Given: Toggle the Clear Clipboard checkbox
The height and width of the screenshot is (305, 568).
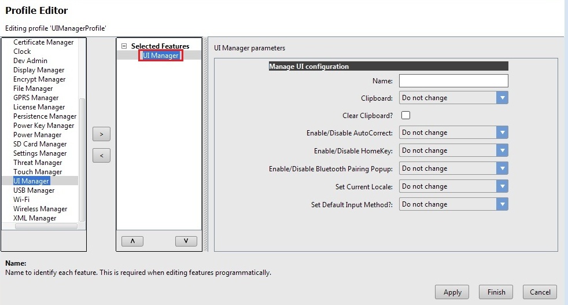Looking at the screenshot, I should point(405,115).
